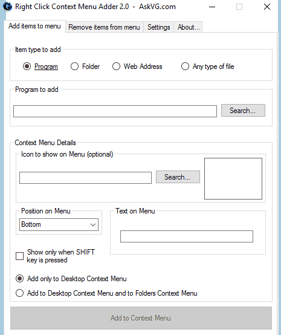Select Any type of file option
Viewport: 281px width, 335px height.
click(x=185, y=67)
